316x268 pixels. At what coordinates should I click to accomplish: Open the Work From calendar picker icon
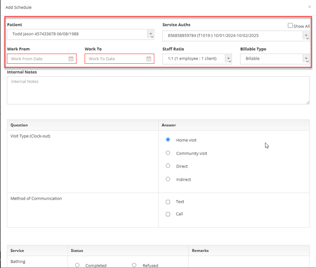point(71,59)
